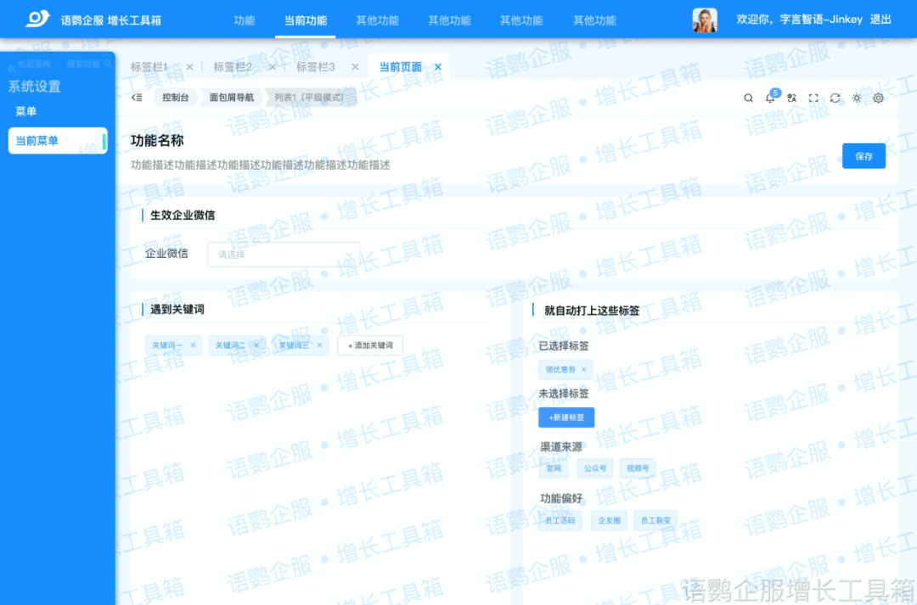Click the language translation icon
Screen dimensions: 917x605
click(x=791, y=98)
